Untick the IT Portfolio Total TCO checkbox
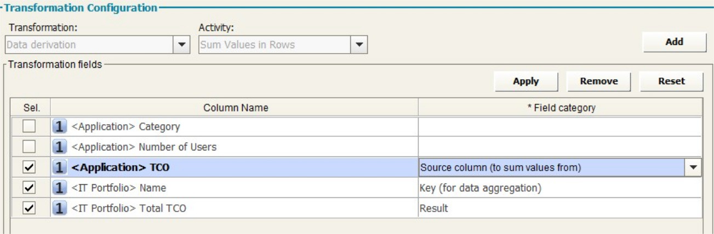This screenshot has height=234, width=714. [x=30, y=208]
